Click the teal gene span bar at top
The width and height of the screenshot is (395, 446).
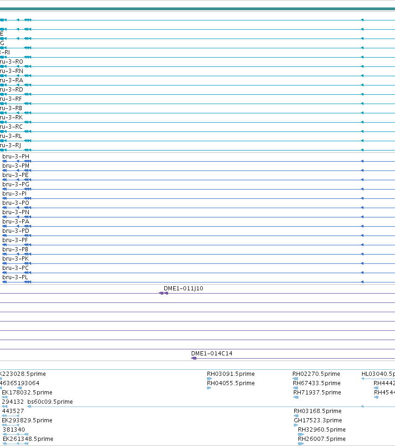pyautogui.click(x=198, y=9)
